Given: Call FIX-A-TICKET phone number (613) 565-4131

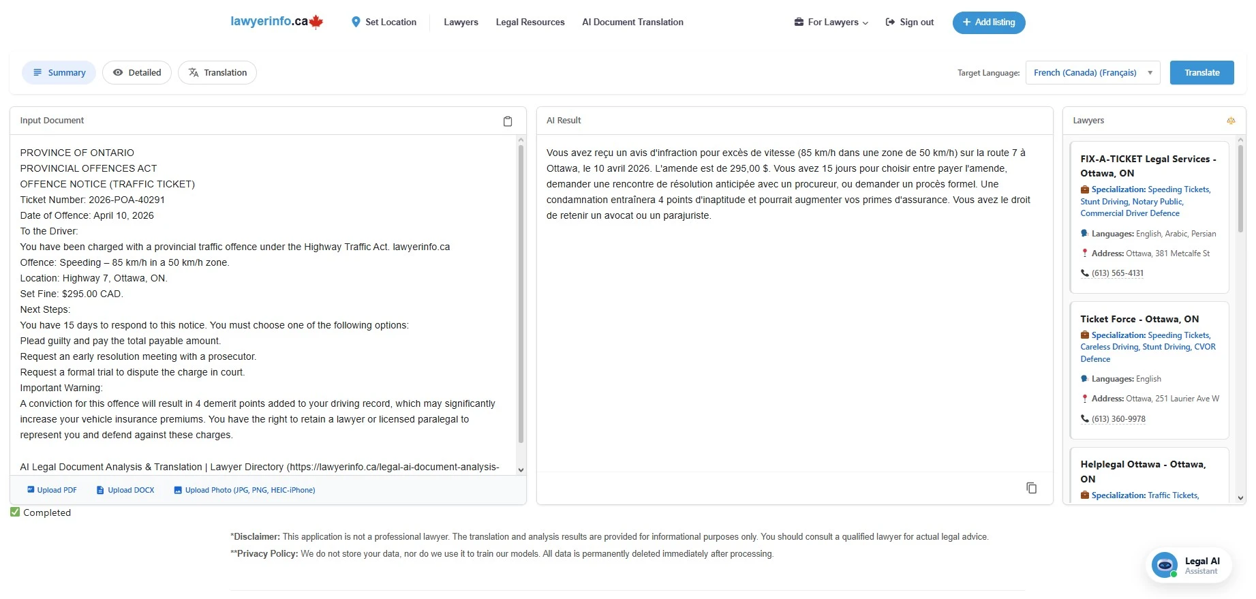Looking at the screenshot, I should tap(1118, 273).
